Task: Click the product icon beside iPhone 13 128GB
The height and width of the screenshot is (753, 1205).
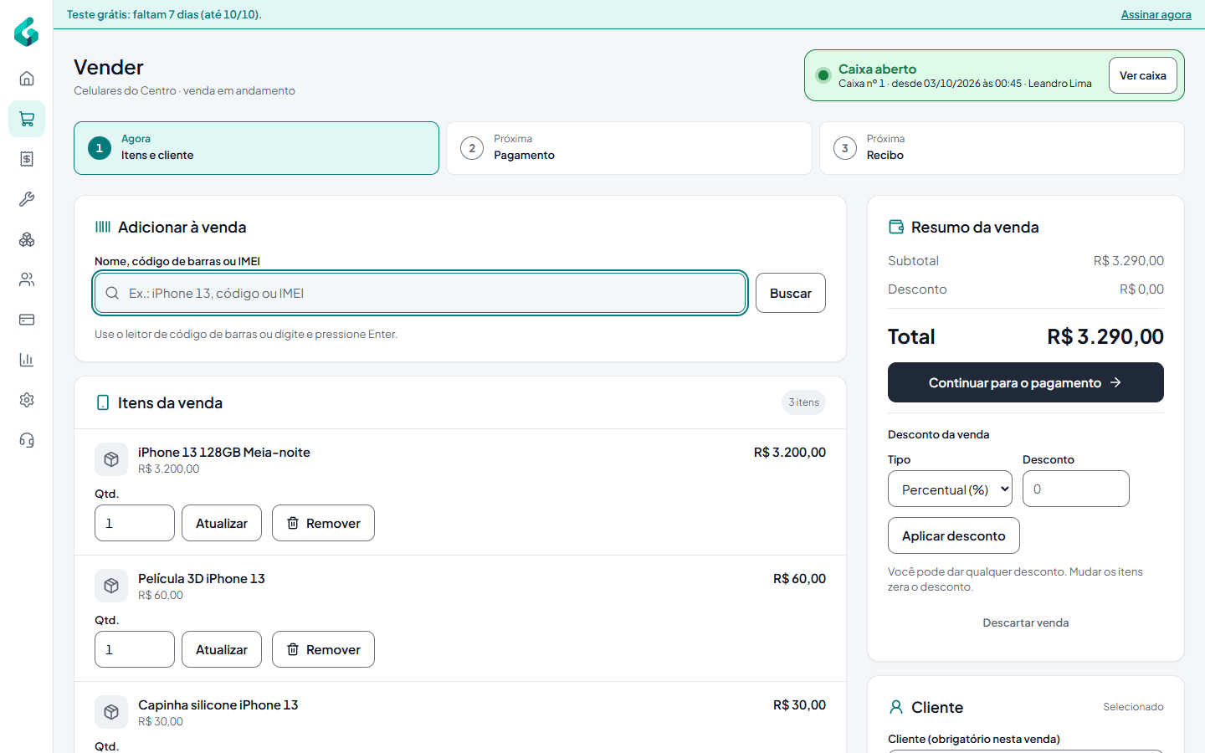Action: click(x=111, y=459)
